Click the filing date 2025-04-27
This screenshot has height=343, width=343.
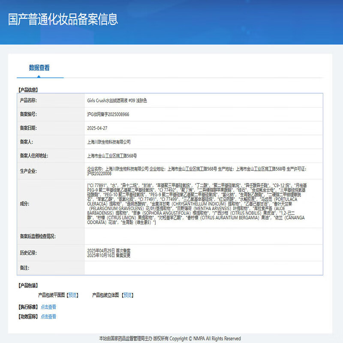click(97, 128)
